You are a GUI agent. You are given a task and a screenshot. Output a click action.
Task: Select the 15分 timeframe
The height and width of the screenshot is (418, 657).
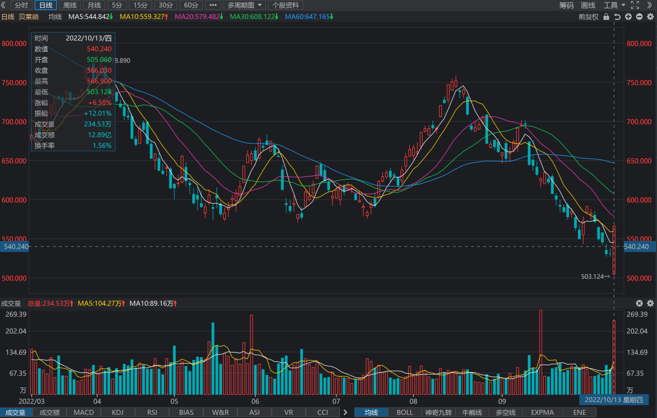[140, 5]
